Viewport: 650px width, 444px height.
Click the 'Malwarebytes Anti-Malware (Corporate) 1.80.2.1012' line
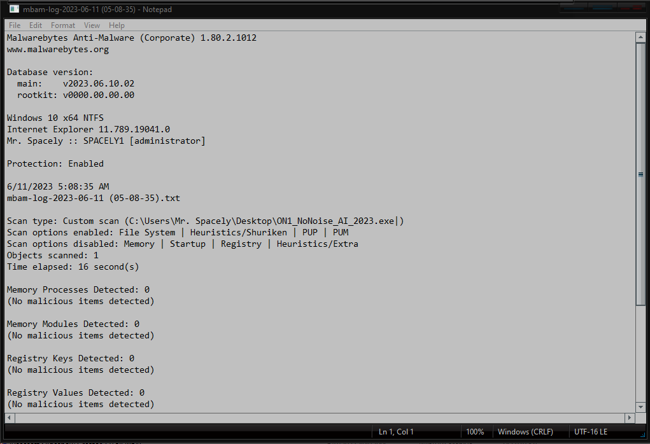click(131, 38)
